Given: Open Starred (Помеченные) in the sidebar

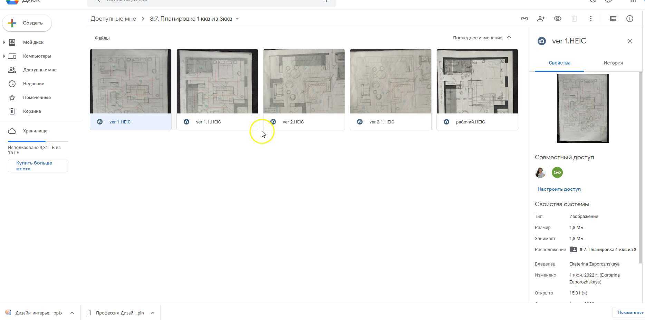Looking at the screenshot, I should pos(37,98).
